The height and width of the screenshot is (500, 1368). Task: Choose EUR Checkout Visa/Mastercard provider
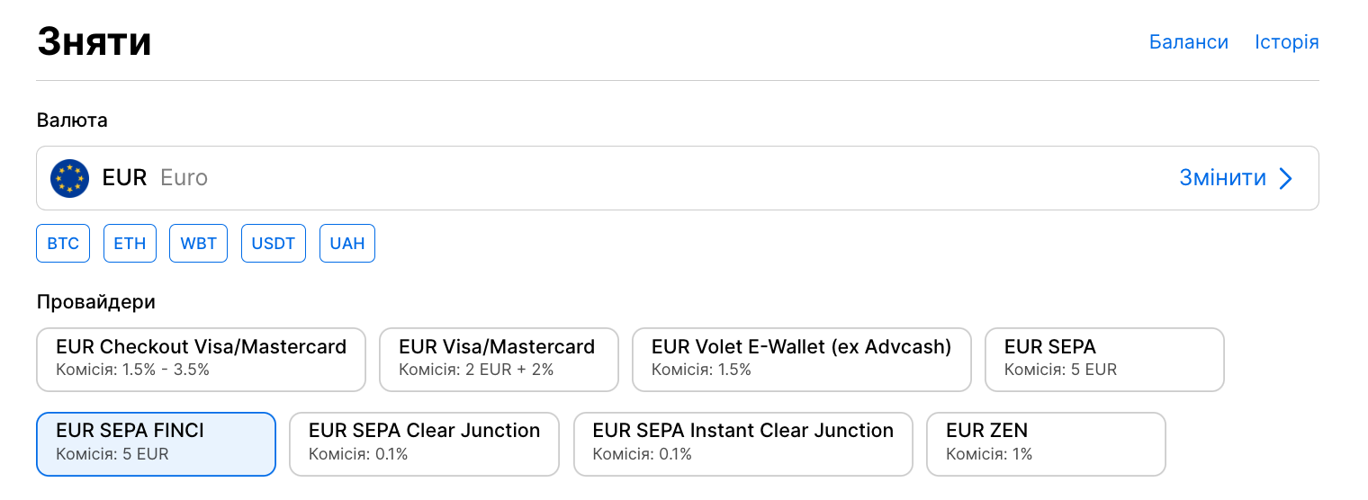coord(202,360)
